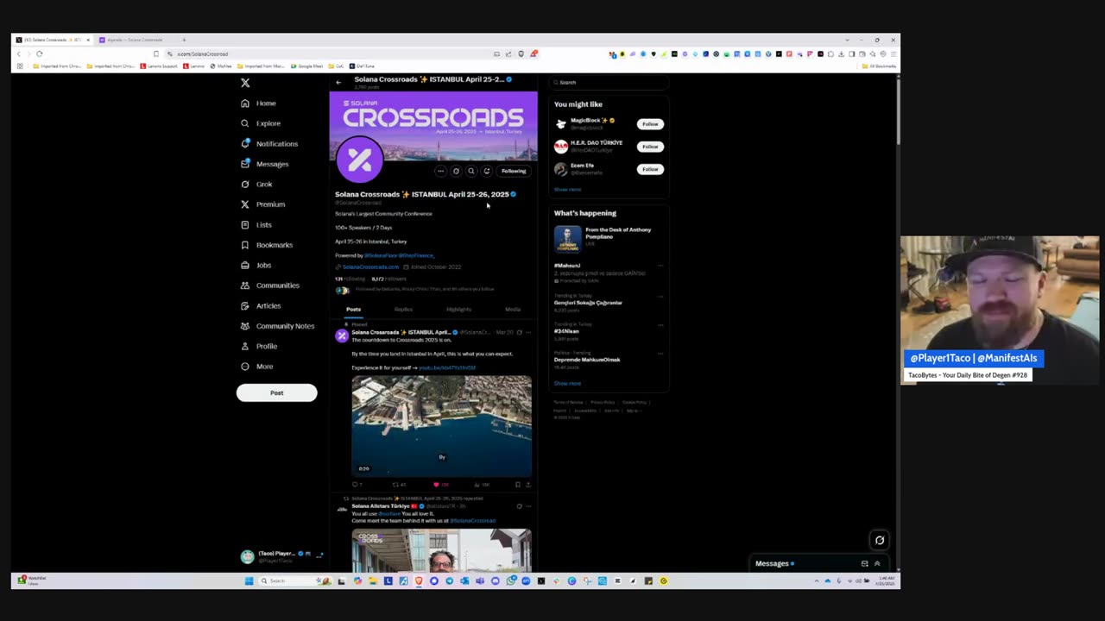
Task: Click the profile search magnifier icon
Action: coord(471,171)
